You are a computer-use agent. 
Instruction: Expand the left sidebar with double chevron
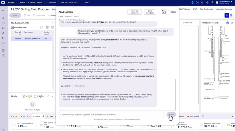pyautogui.click(x=3, y=130)
